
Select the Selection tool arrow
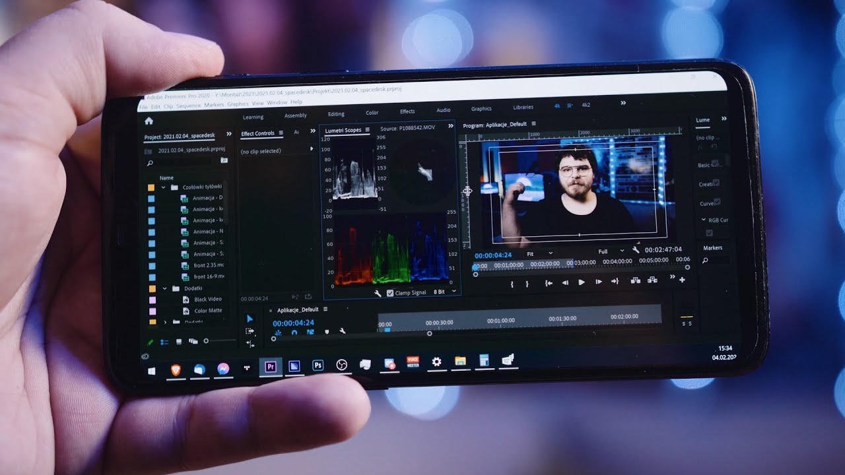click(250, 319)
